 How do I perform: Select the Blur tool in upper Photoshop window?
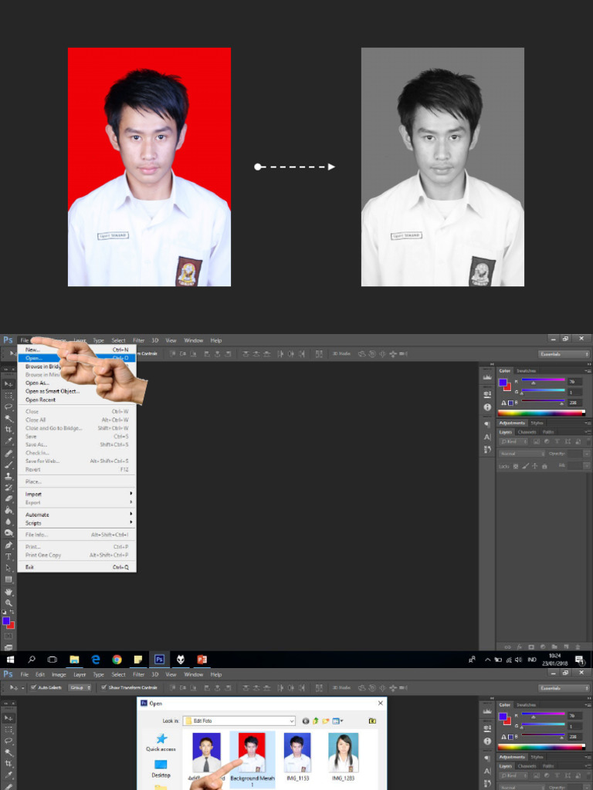[x=8, y=522]
